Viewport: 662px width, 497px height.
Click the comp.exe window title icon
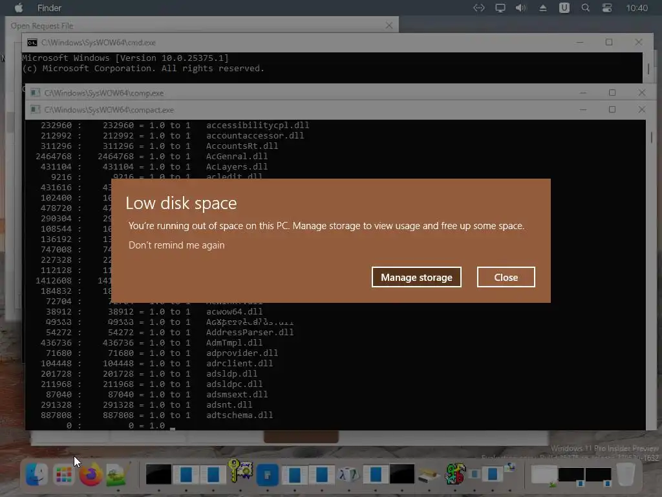click(36, 93)
